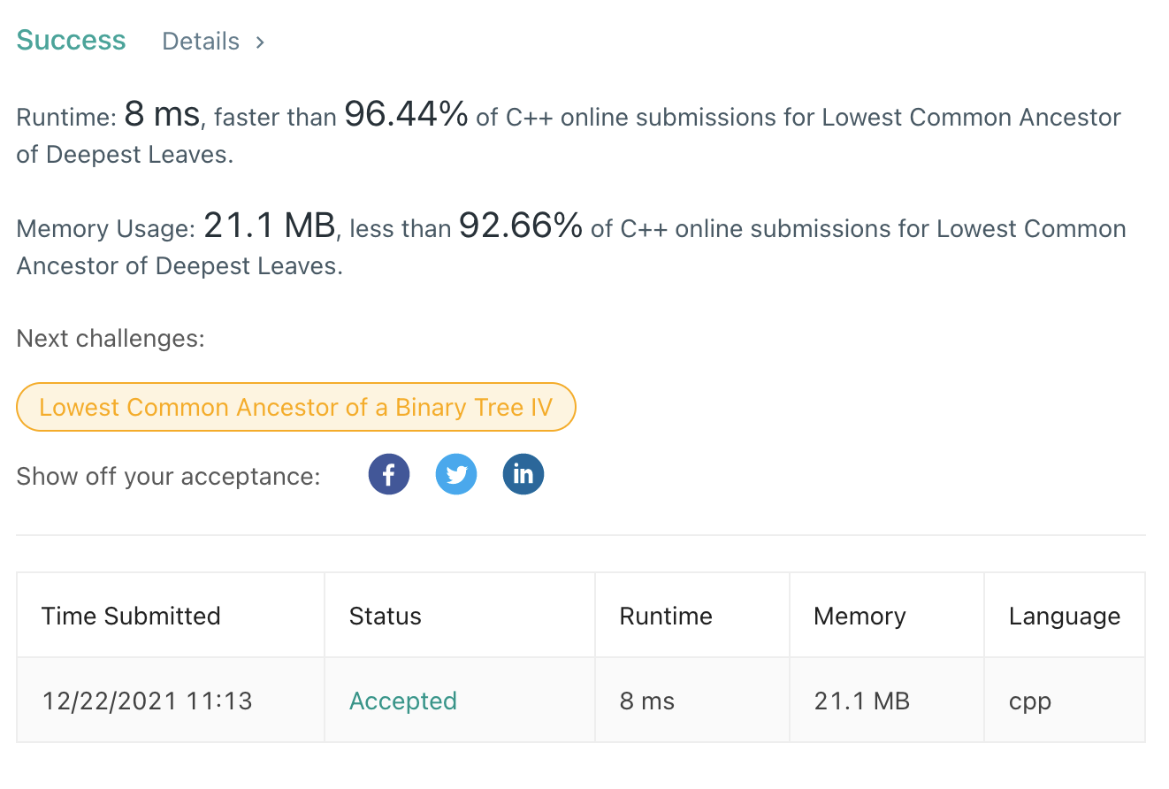Select the submission row dated 12/22/2021
1169x789 pixels.
[x=147, y=700]
